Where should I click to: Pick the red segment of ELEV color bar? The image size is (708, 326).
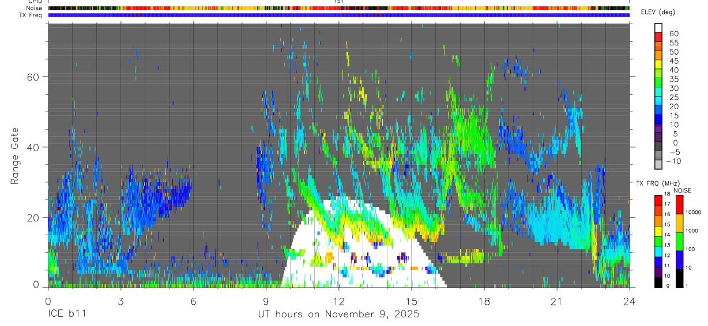pos(659,37)
